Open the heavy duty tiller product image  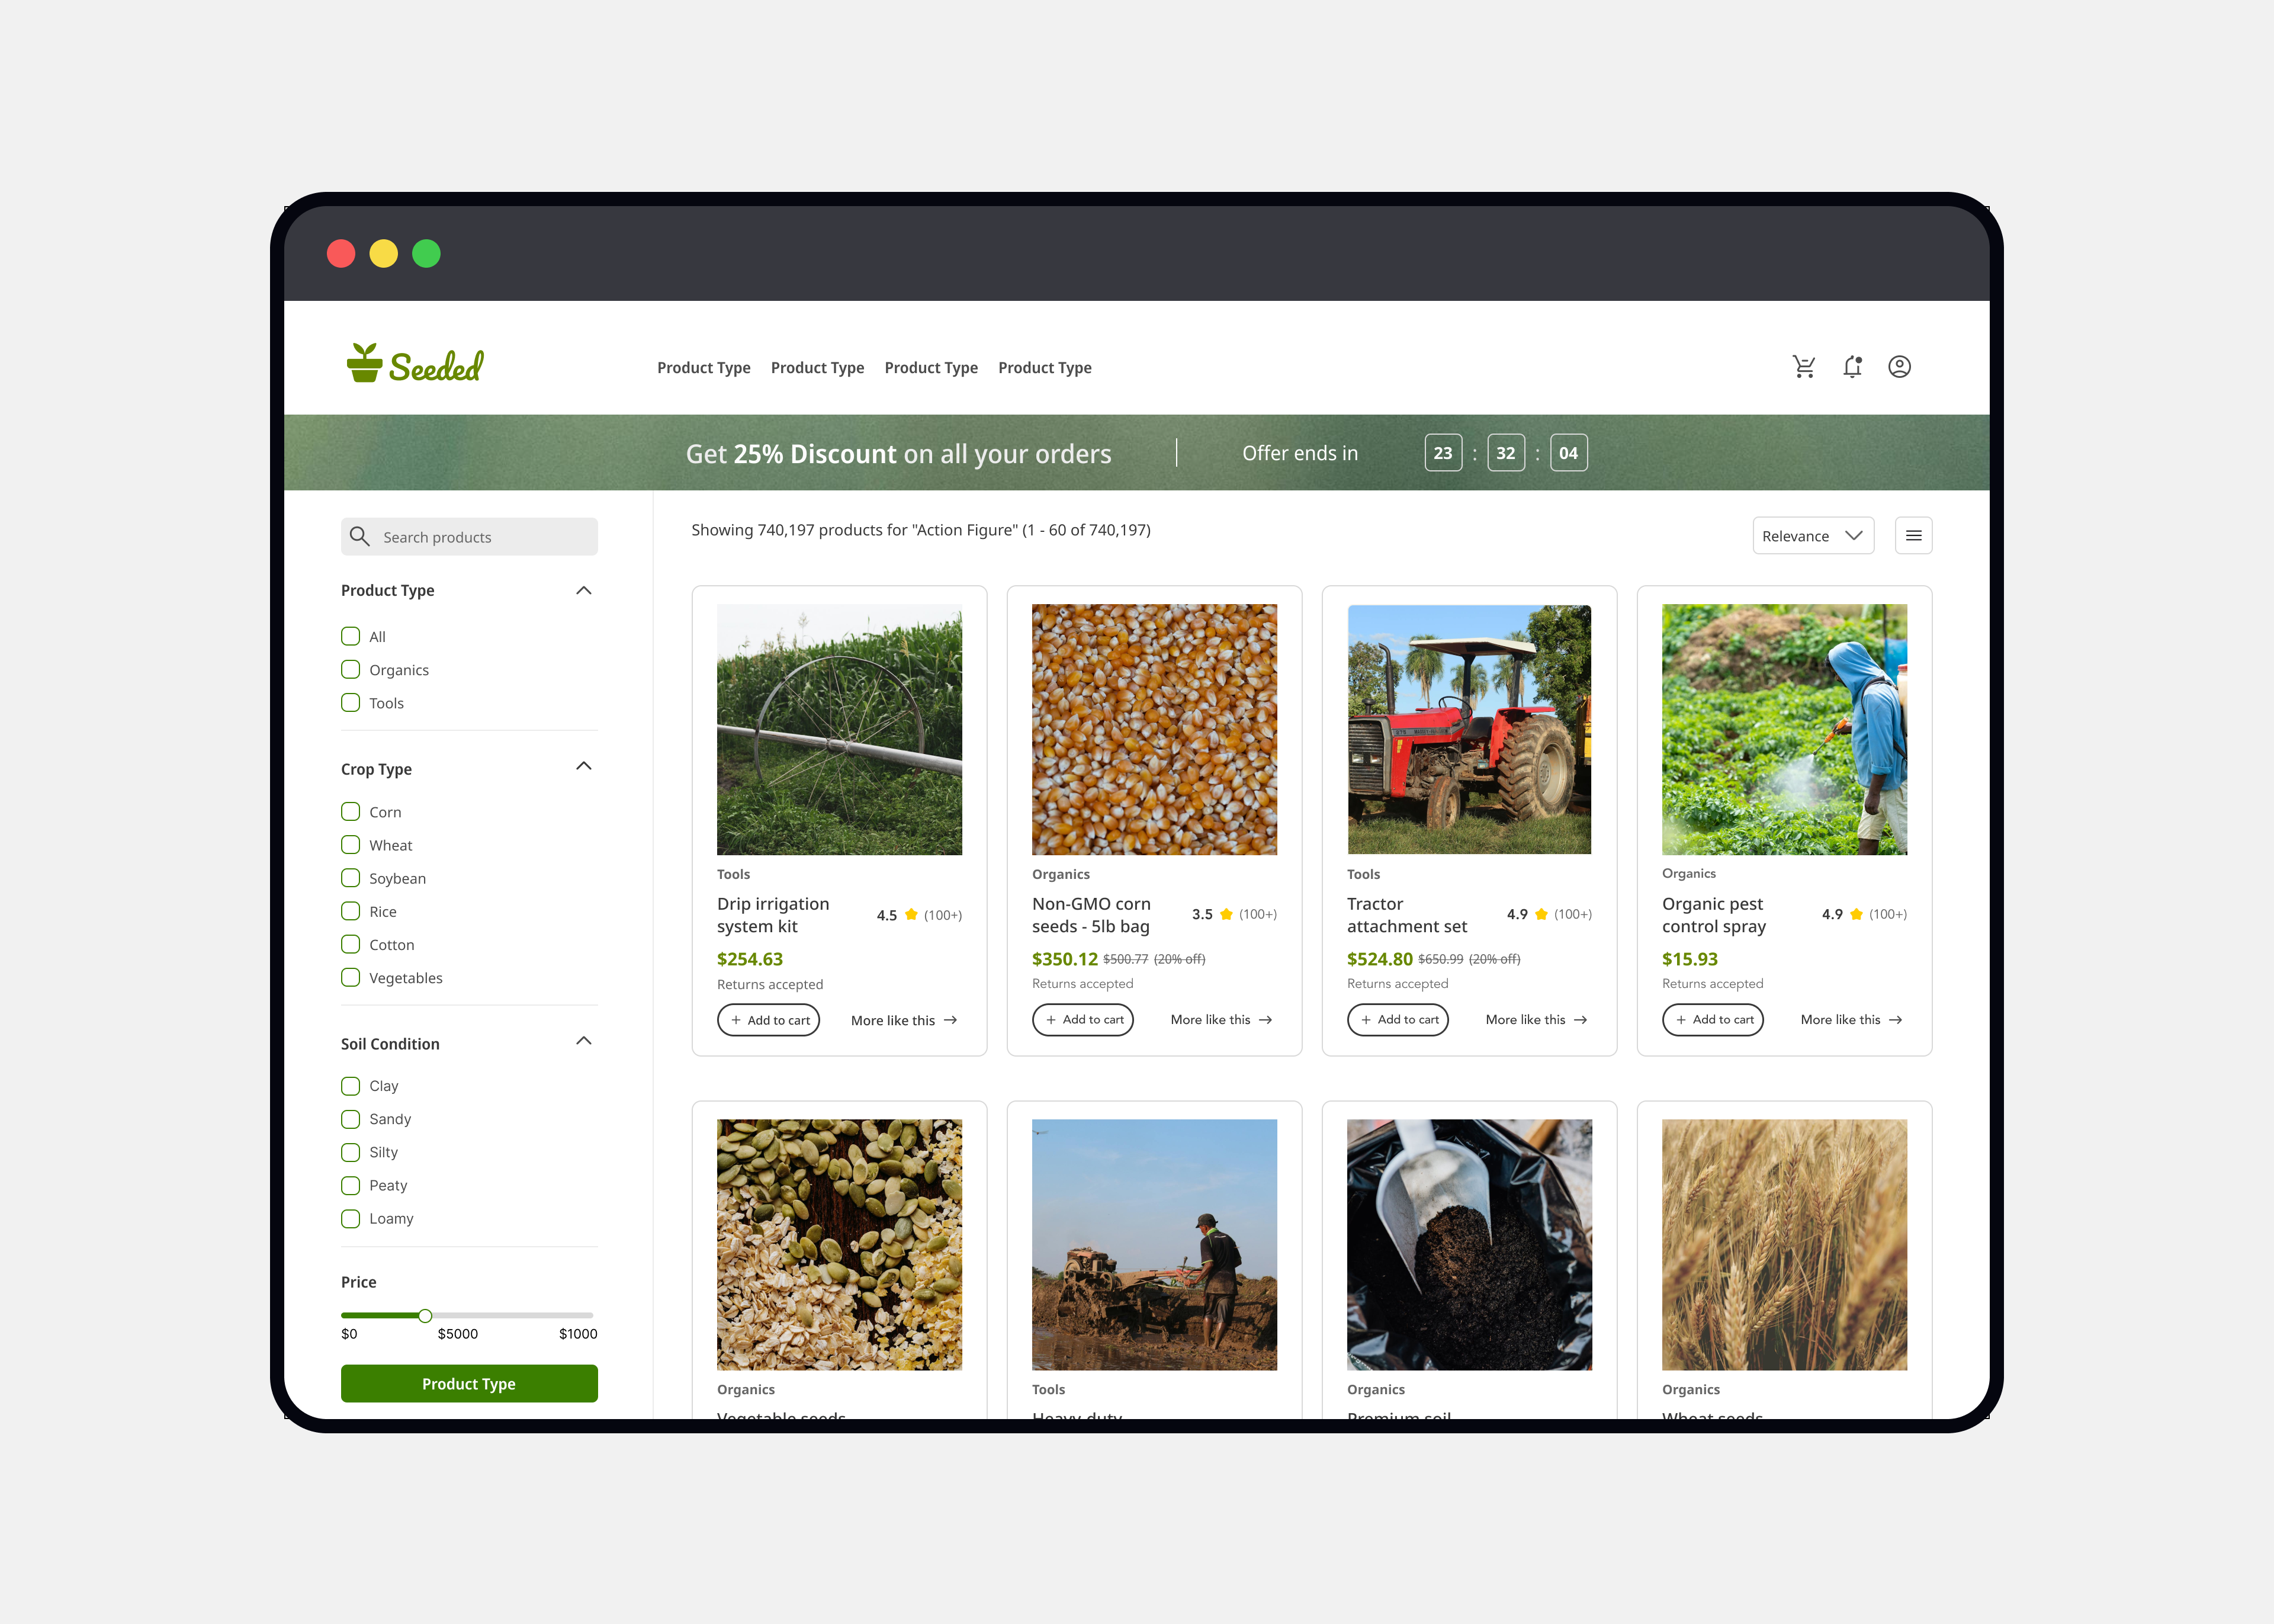click(1155, 1244)
